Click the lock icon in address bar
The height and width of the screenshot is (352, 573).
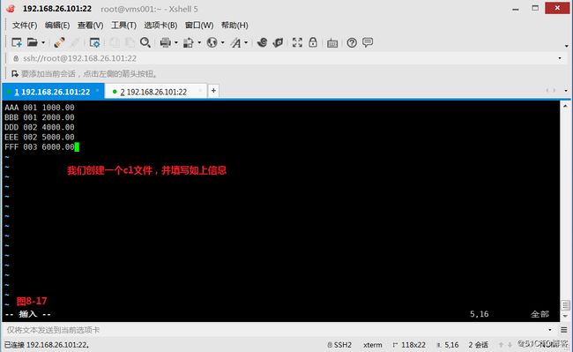click(x=16, y=58)
